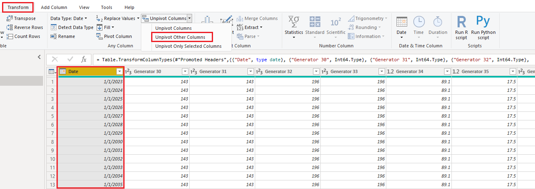Open Generator 35 filter dropdown

[512, 71]
